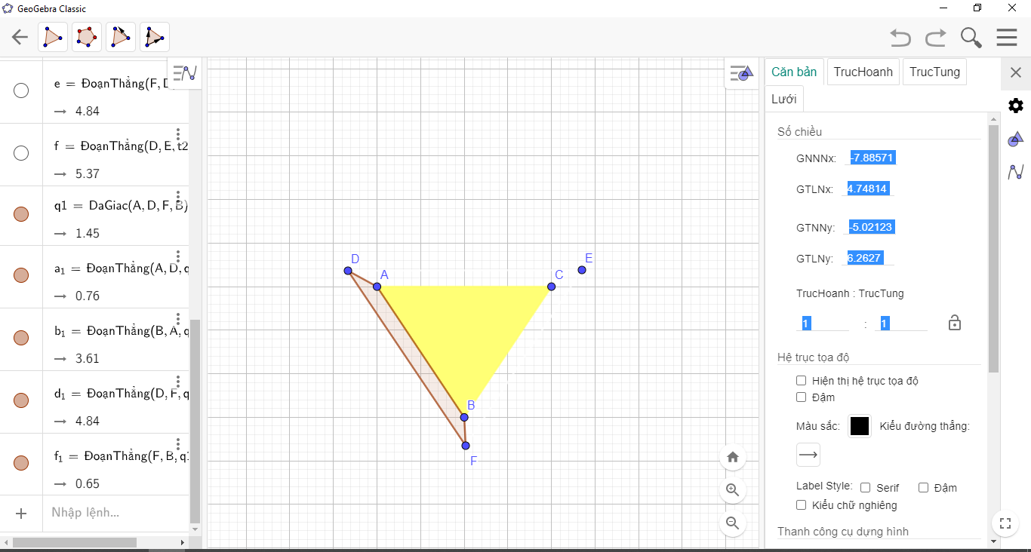The height and width of the screenshot is (552, 1031).
Task: Select the Rigid Polygon tool
Action: coord(121,37)
